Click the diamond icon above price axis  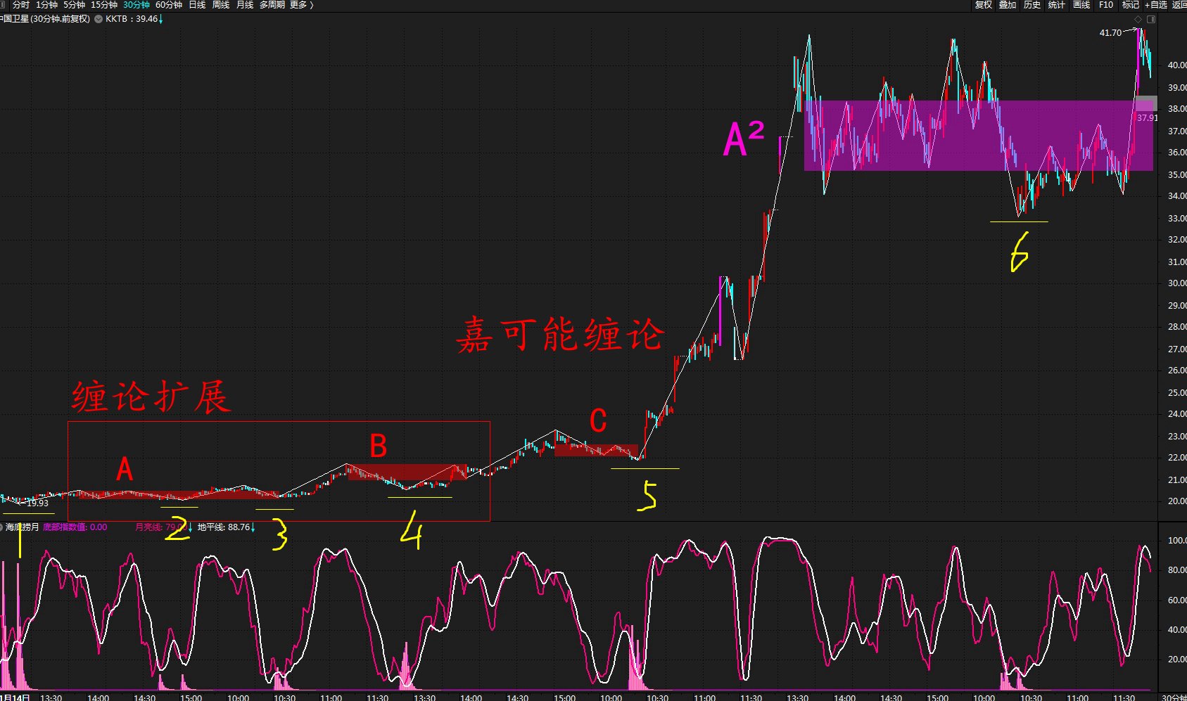click(x=1138, y=19)
